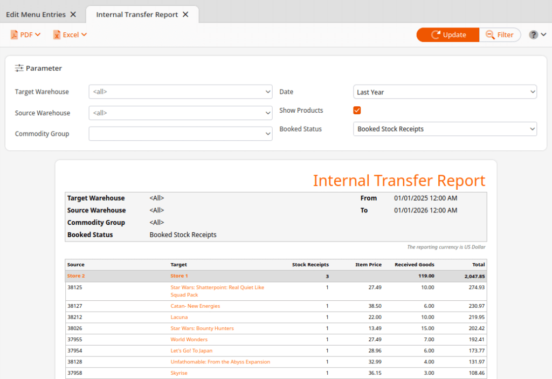Click the Target column header
Screen dimensions: 552x379
coord(179,265)
